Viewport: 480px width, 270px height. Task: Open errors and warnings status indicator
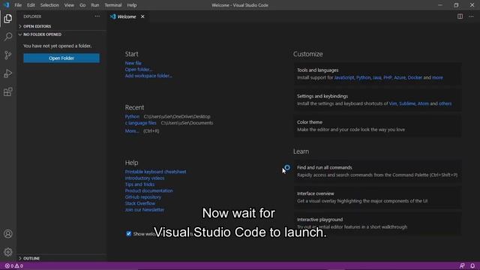click(x=13, y=265)
